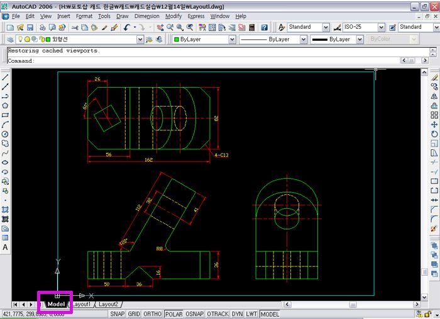Open the ISO-25 dimension style dropdown
This screenshot has height=319, width=440.
[x=381, y=28]
